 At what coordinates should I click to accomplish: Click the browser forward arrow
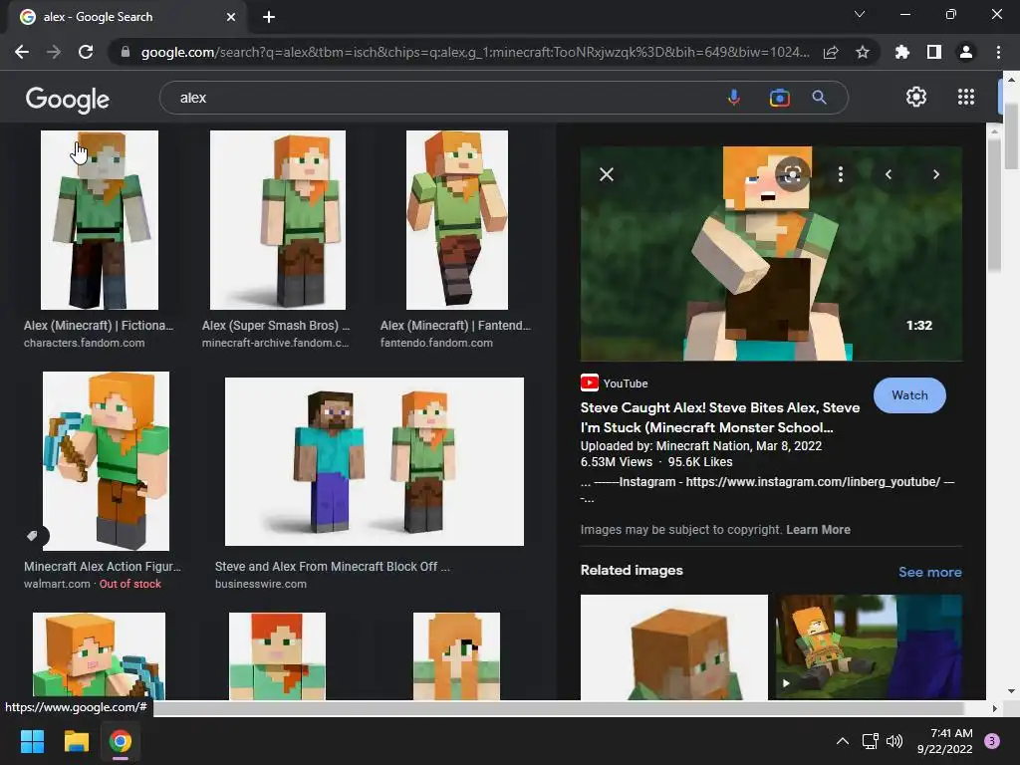point(54,52)
